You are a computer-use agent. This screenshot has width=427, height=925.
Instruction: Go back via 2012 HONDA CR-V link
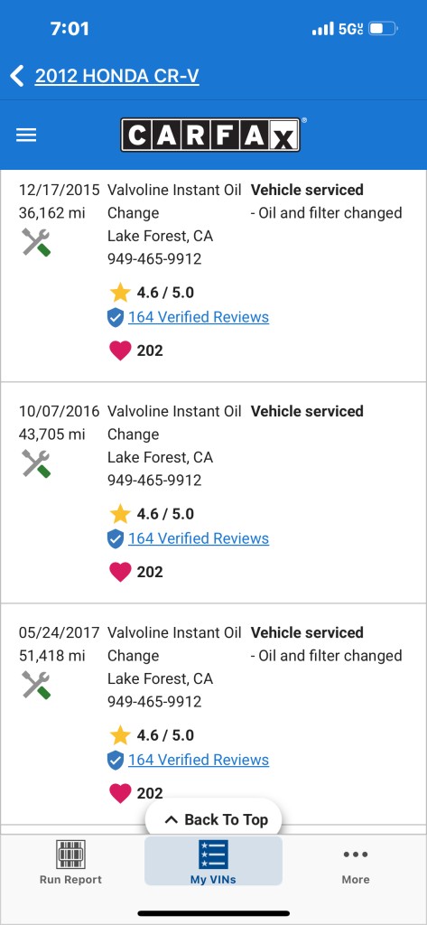(x=116, y=76)
